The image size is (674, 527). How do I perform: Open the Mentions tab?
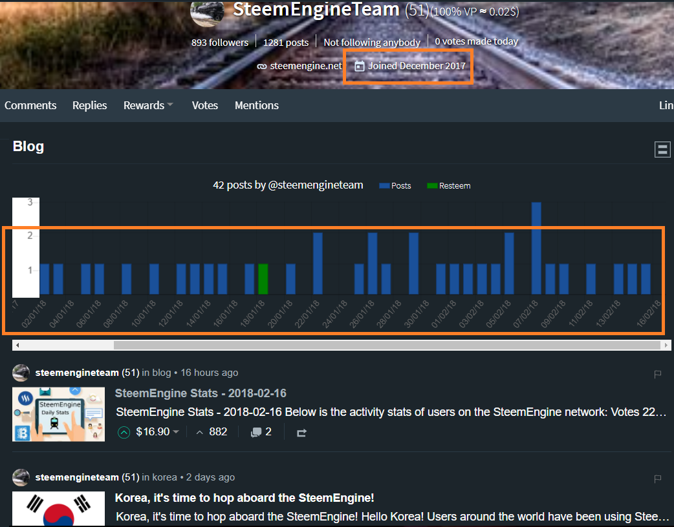257,105
